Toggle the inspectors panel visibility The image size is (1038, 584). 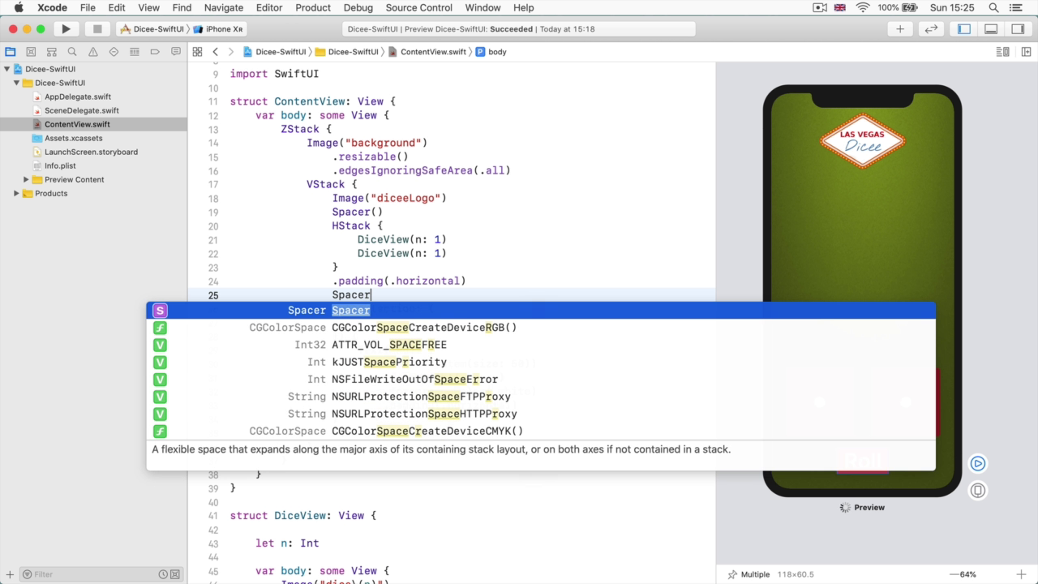[x=1018, y=29]
